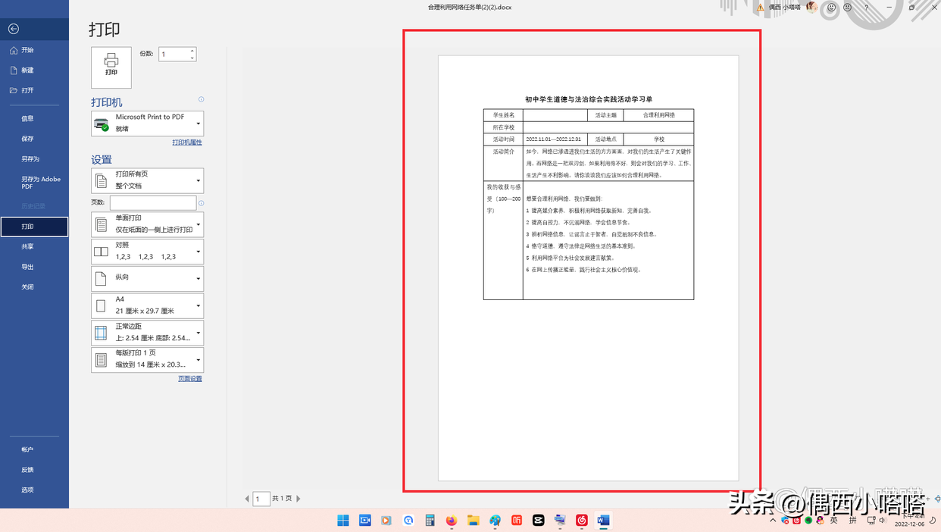Screen dimensions: 941x532
Task: Open the 帐户 account page
Action: pyautogui.click(x=34, y=449)
